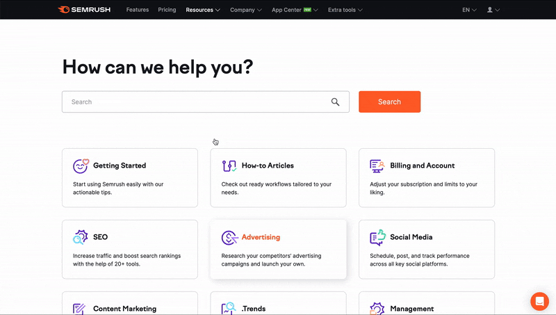This screenshot has width=556, height=315.
Task: Focus the Search input field
Action: tap(205, 102)
